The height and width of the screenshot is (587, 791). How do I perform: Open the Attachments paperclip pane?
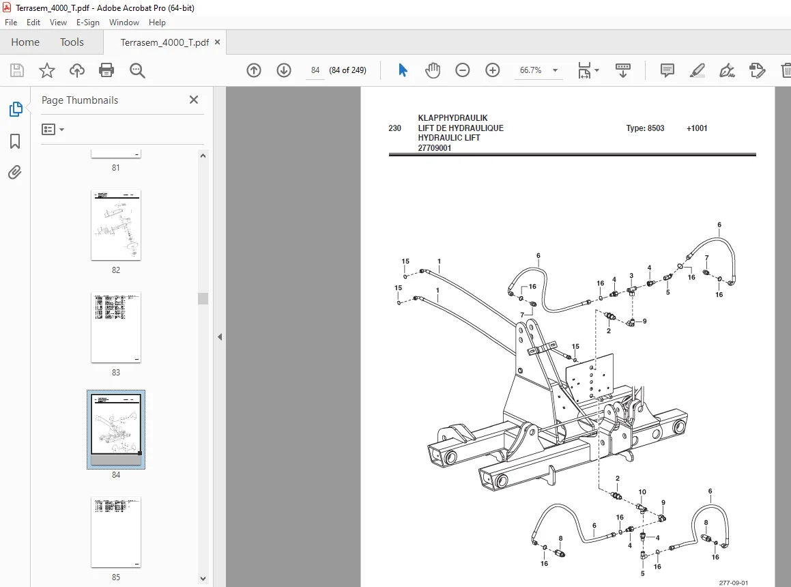[x=14, y=173]
